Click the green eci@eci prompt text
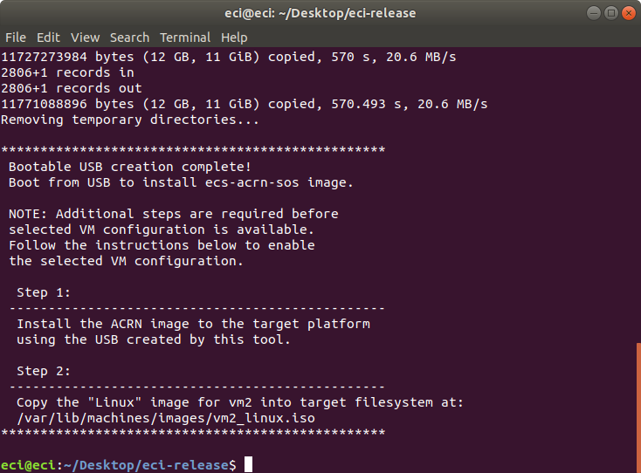Screen dimensions: 641x473 [x=28, y=465]
